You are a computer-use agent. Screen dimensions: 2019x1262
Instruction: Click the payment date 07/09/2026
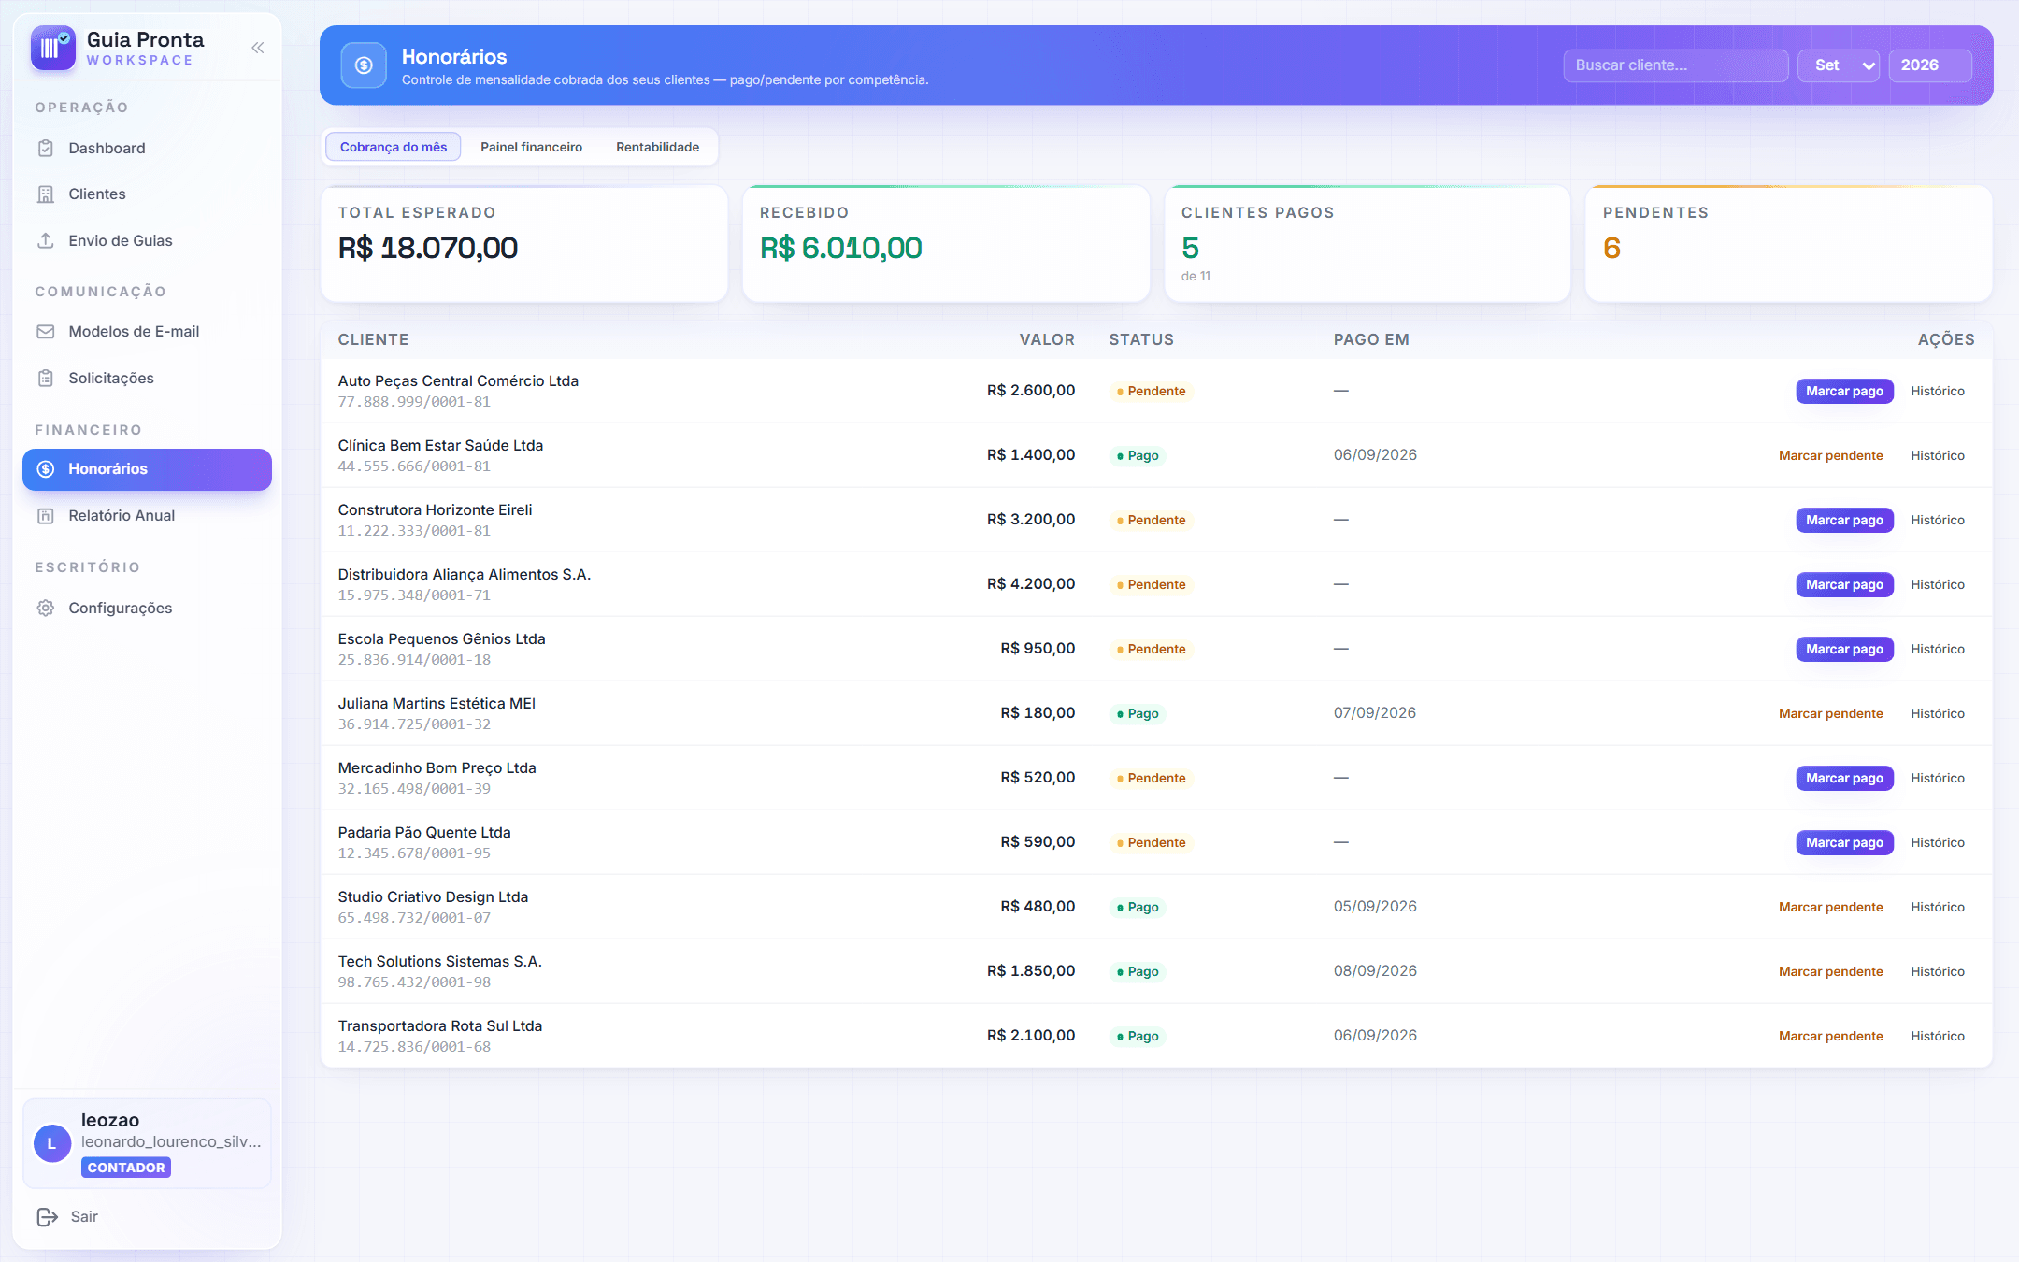(1374, 713)
